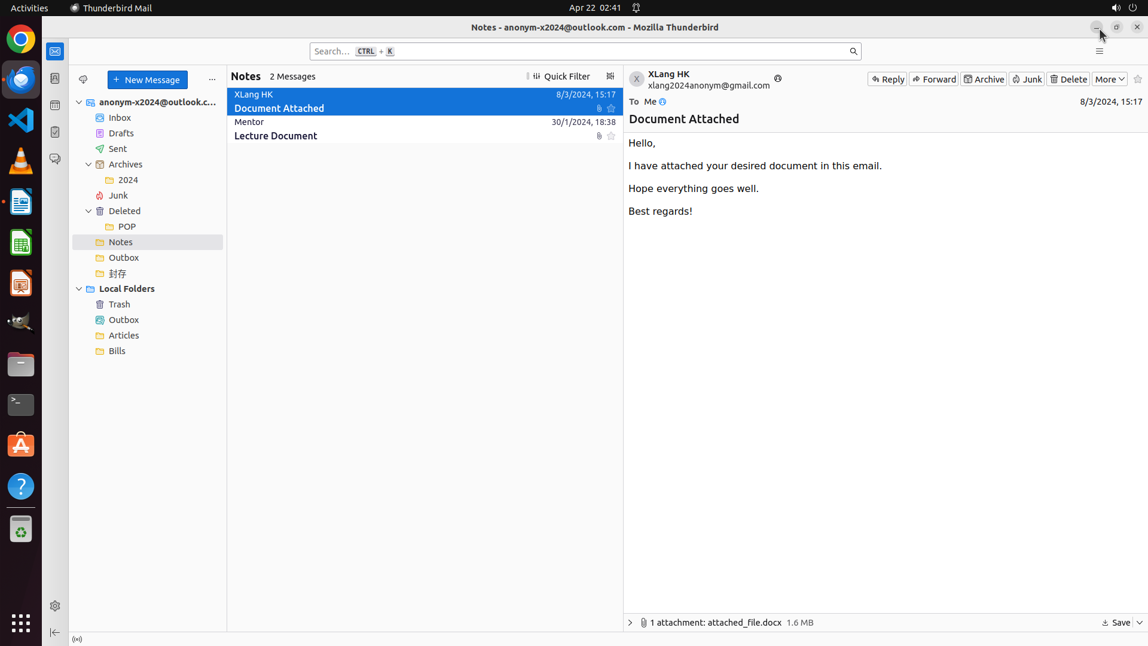Open the More actions dropdown

[x=1109, y=79]
